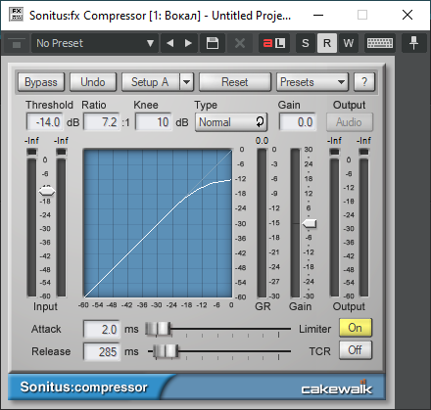431x410 pixels.
Task: Click the Setup A button
Action: (x=150, y=82)
